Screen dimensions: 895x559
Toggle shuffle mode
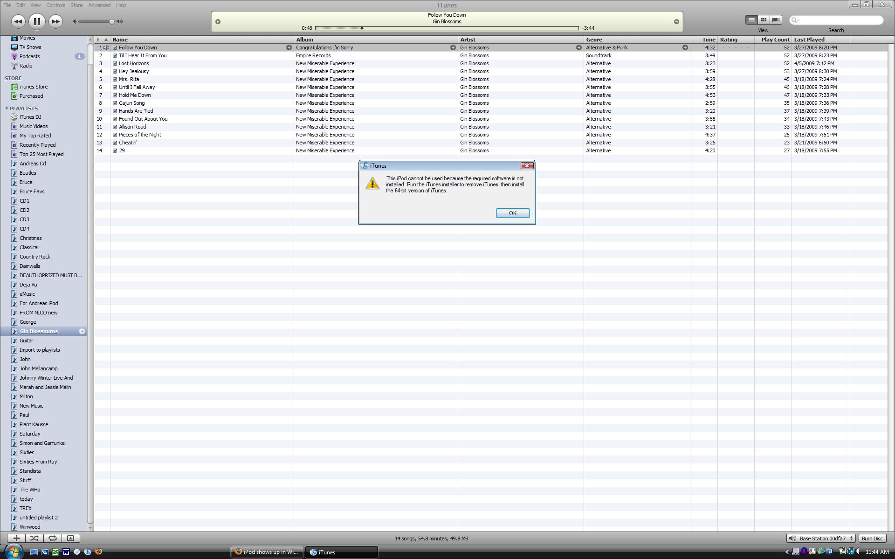34,538
